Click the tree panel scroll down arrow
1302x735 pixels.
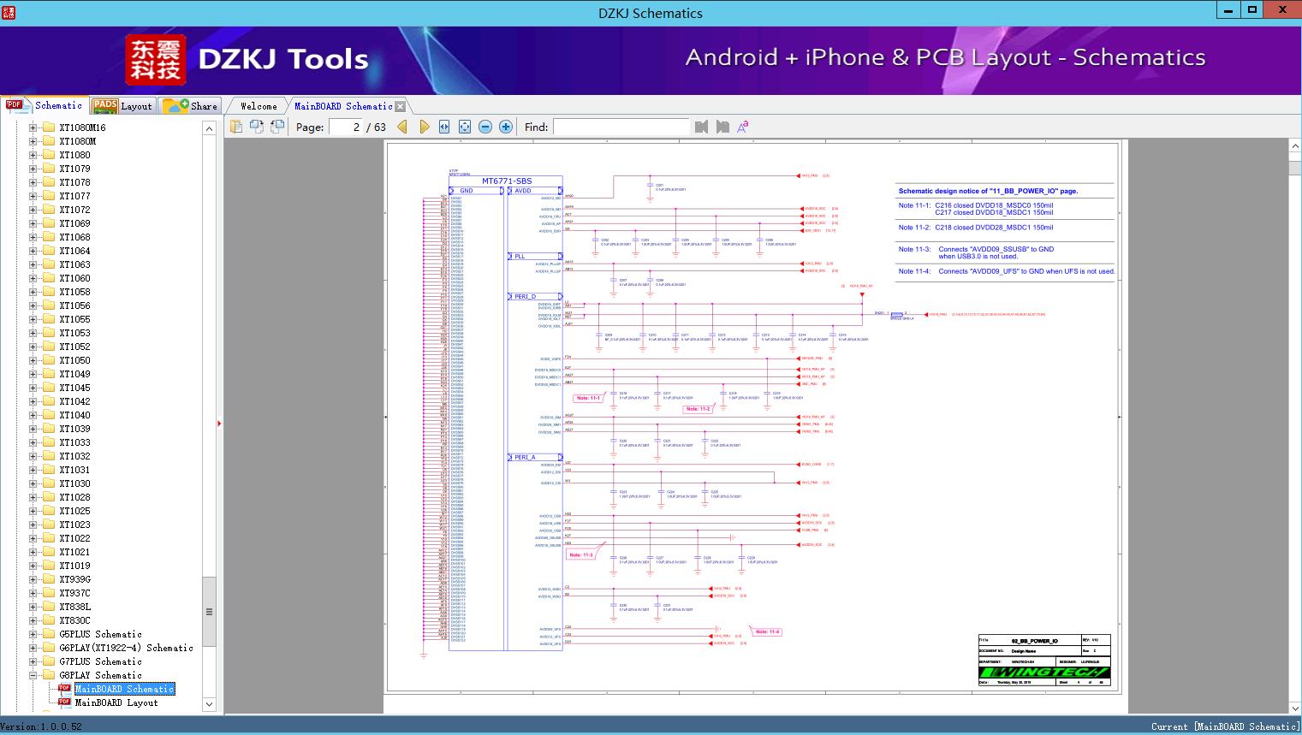[x=209, y=704]
